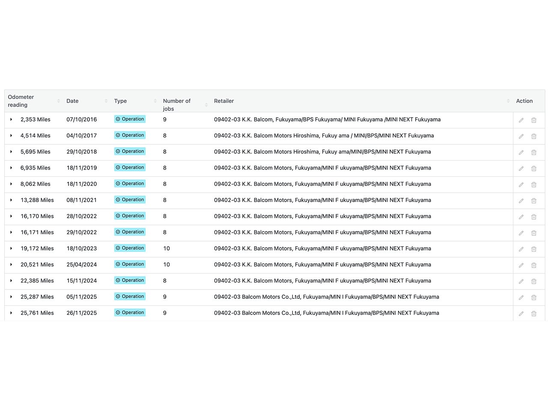Edit the 5,695 Miles record
The height and width of the screenshot is (411, 548).
pos(521,152)
